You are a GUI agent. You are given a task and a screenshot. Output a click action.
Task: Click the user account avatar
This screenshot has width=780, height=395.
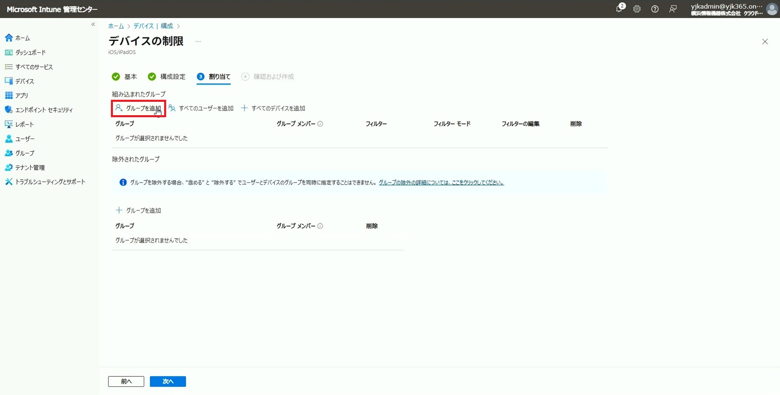point(771,9)
